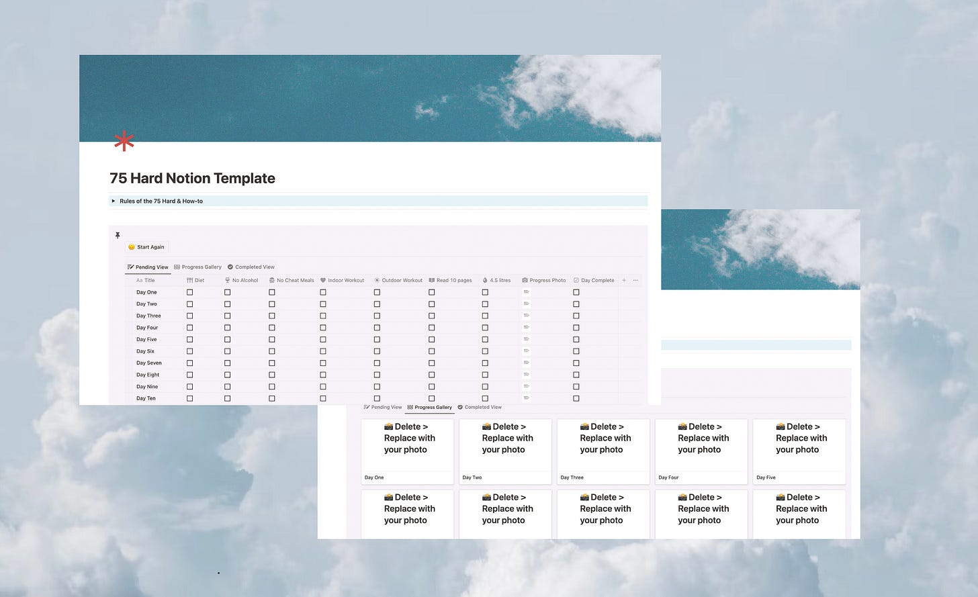
Task: Open the Day Four gallery card
Action: tap(701, 451)
